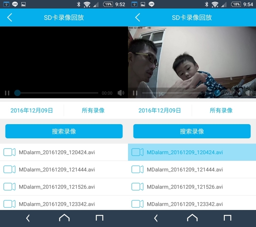Tap LINE notification icon in right status bar
The width and height of the screenshot is (256, 227).
[151, 4]
